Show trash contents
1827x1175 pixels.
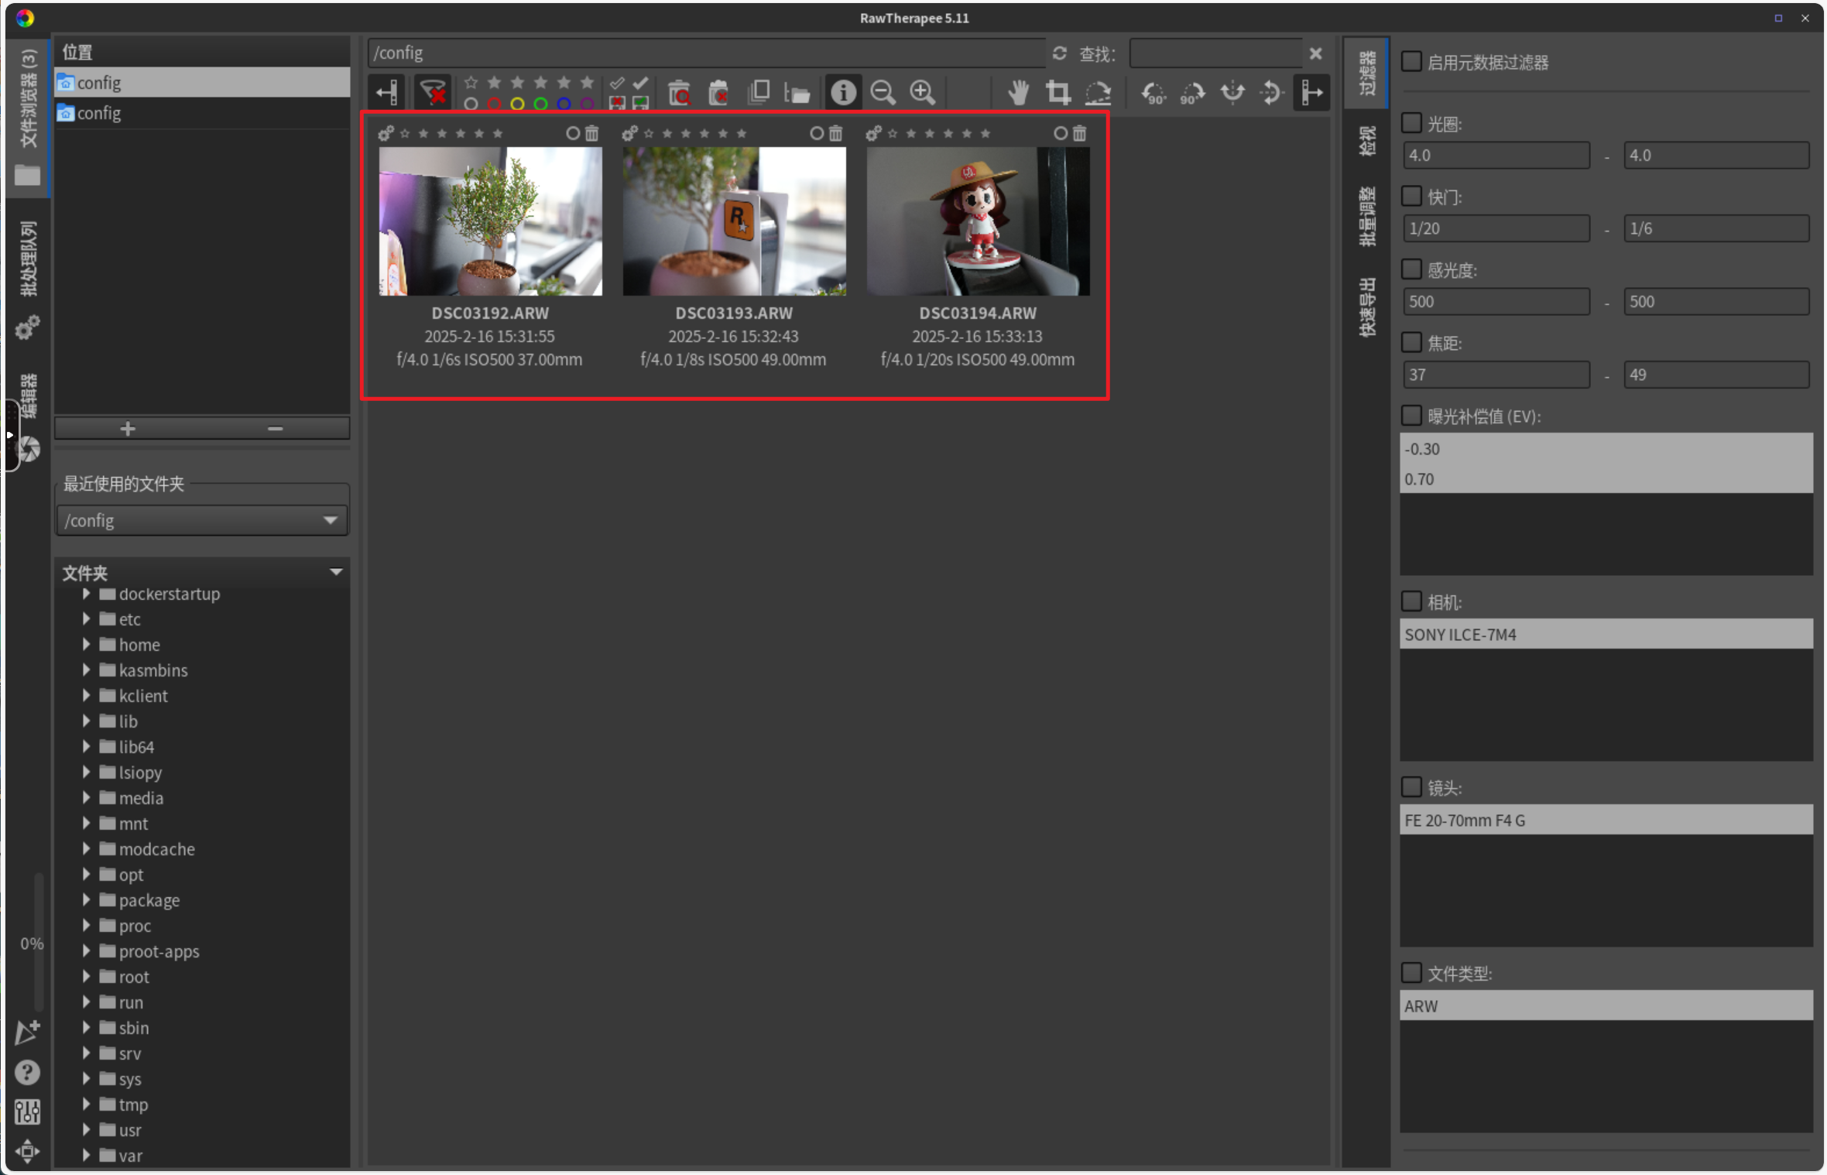tap(679, 93)
